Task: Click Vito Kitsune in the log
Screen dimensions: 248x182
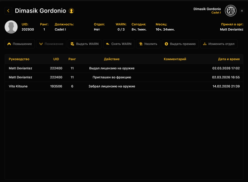Action: 18,86
